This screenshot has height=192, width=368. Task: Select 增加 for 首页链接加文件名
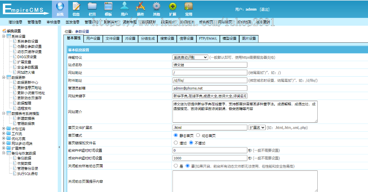coord(176,143)
